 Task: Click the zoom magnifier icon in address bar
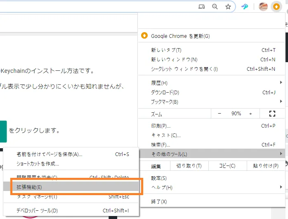click(x=215, y=7)
